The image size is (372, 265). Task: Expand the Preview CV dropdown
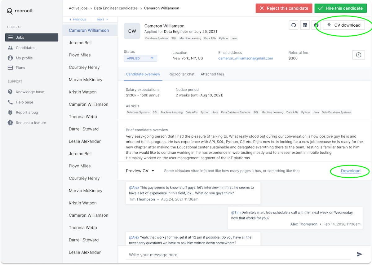coord(140,171)
